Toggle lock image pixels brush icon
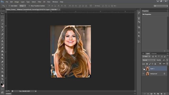 pos(150,64)
